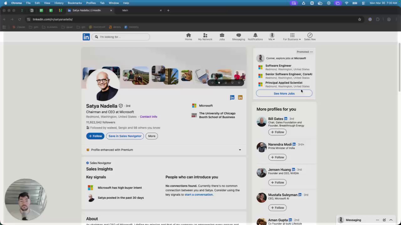Image resolution: width=401 pixels, height=225 pixels.
Task: Compose a new message from messaging bar
Action: click(384, 220)
